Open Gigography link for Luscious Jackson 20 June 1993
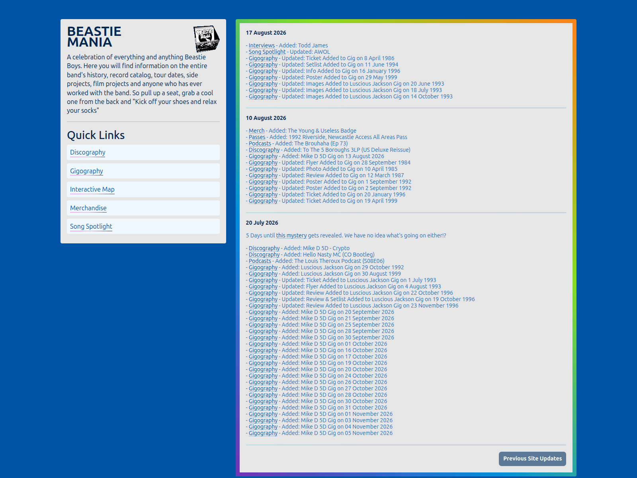The width and height of the screenshot is (637, 478). (x=263, y=84)
